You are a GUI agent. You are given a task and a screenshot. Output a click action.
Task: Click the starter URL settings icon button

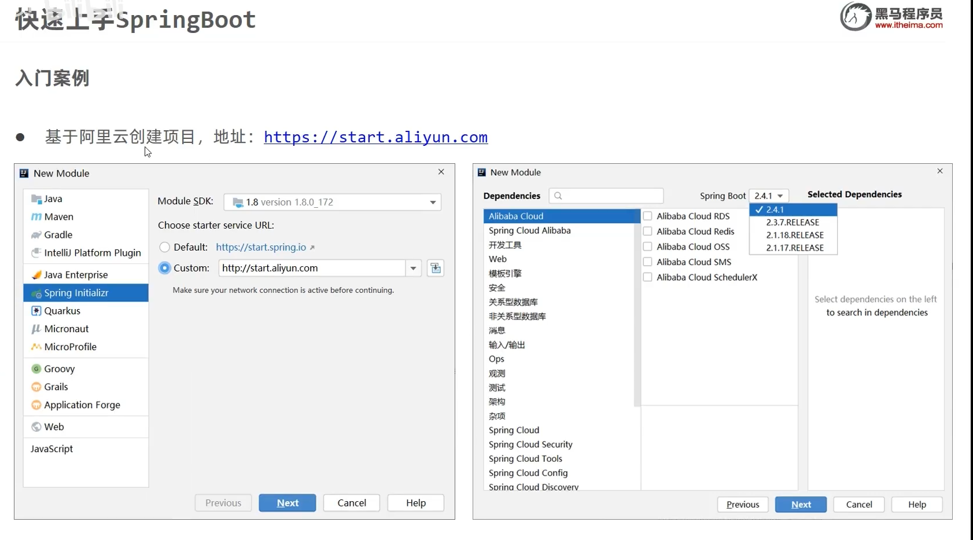[436, 268]
